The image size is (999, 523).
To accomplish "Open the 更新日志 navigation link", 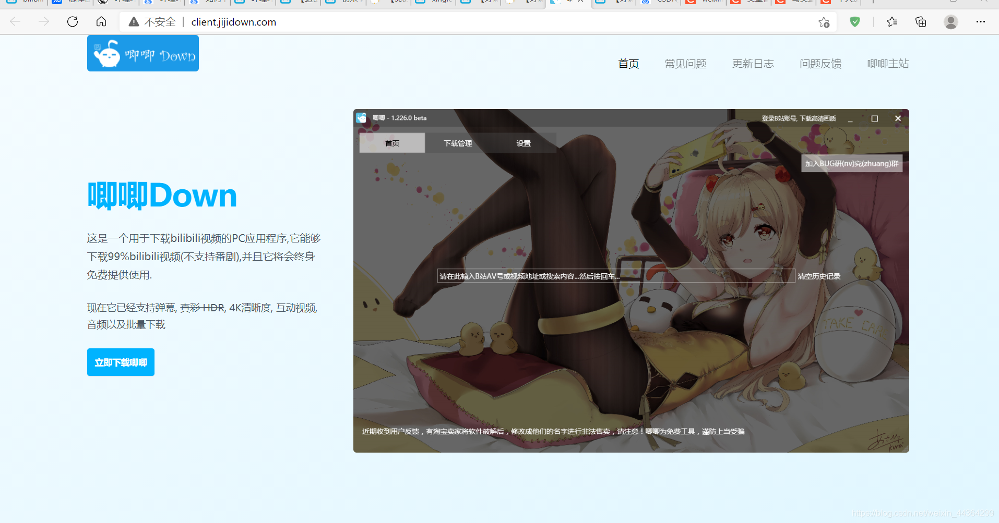I will (753, 64).
